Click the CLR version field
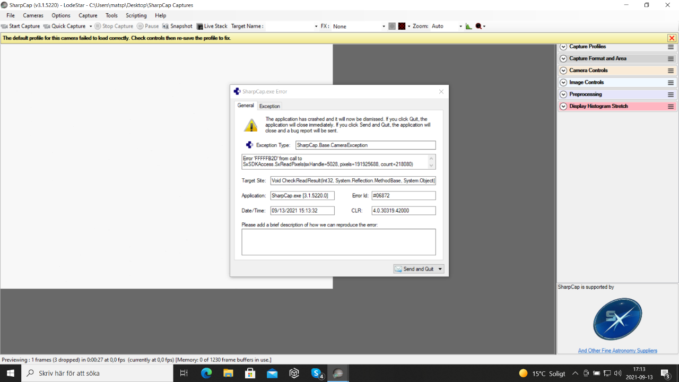This screenshot has height=382, width=679. point(404,211)
